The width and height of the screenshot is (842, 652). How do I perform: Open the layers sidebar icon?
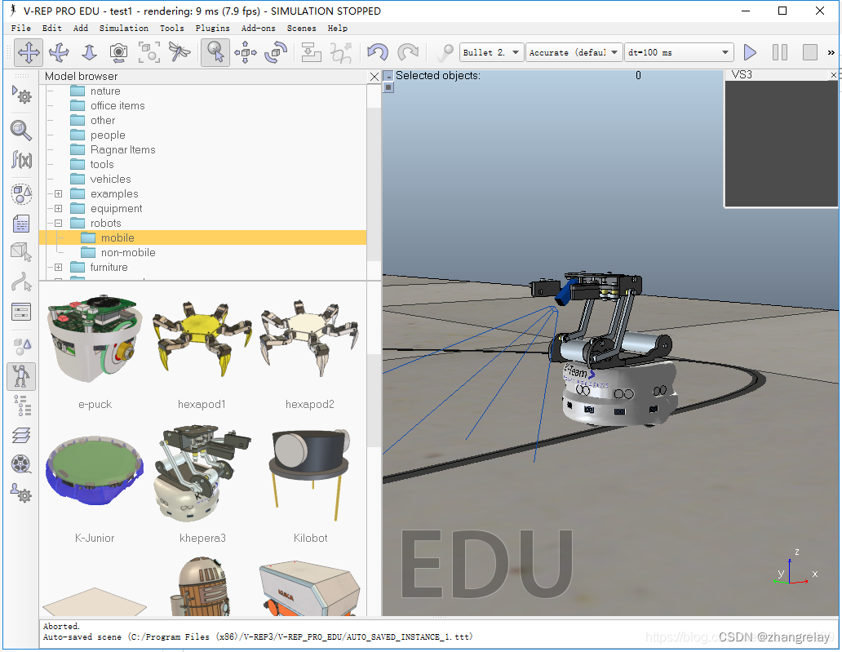coord(21,435)
